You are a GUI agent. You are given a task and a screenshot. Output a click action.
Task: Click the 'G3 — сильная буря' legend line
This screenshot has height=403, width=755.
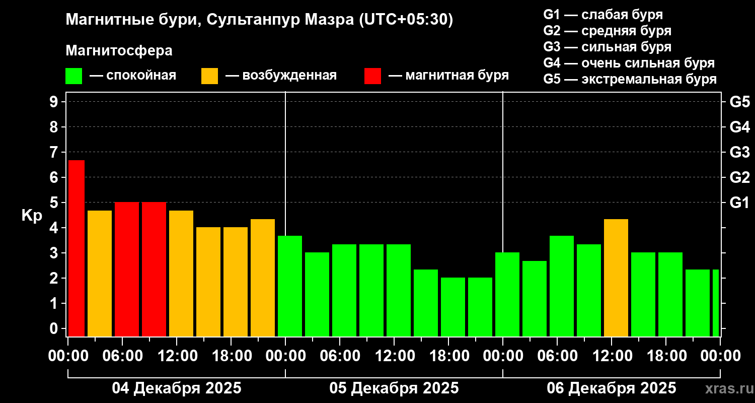608,47
